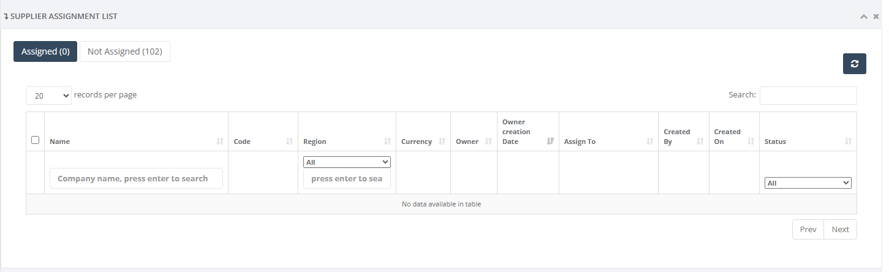Screen dimensions: 889x272
Task: Tick the select-all checkbox in table header
Action: (x=35, y=140)
